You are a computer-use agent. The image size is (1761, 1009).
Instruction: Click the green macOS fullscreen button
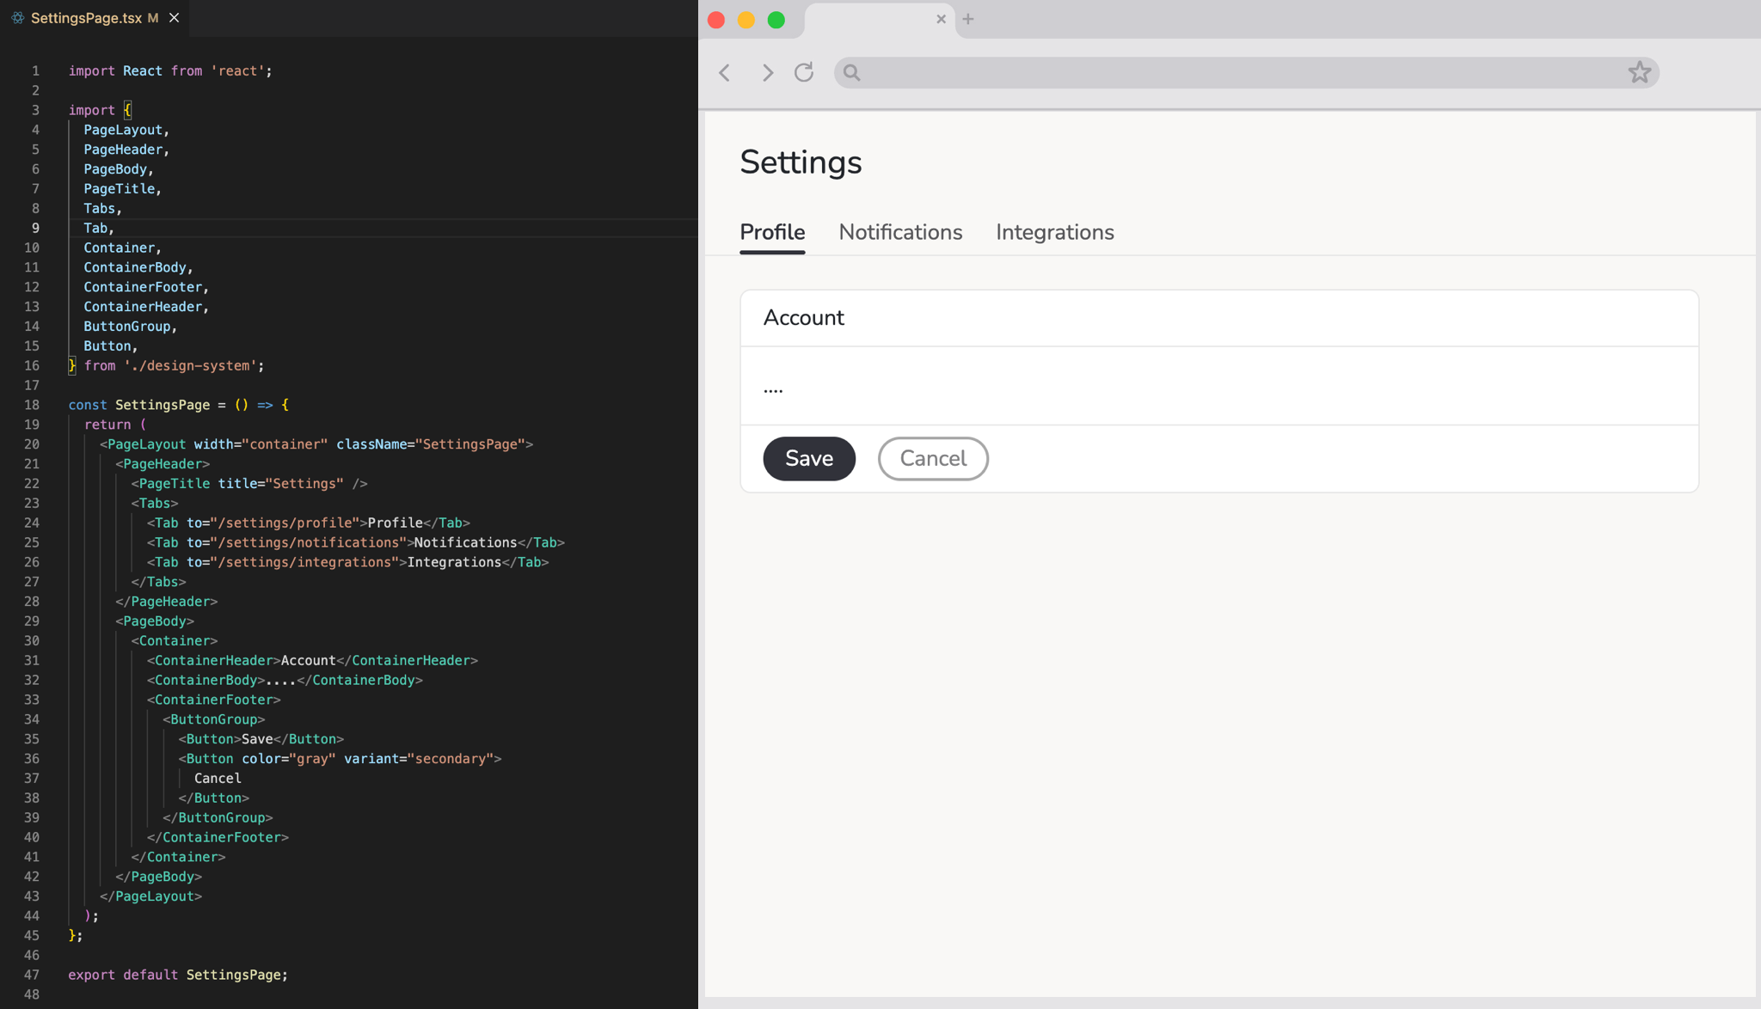776,20
